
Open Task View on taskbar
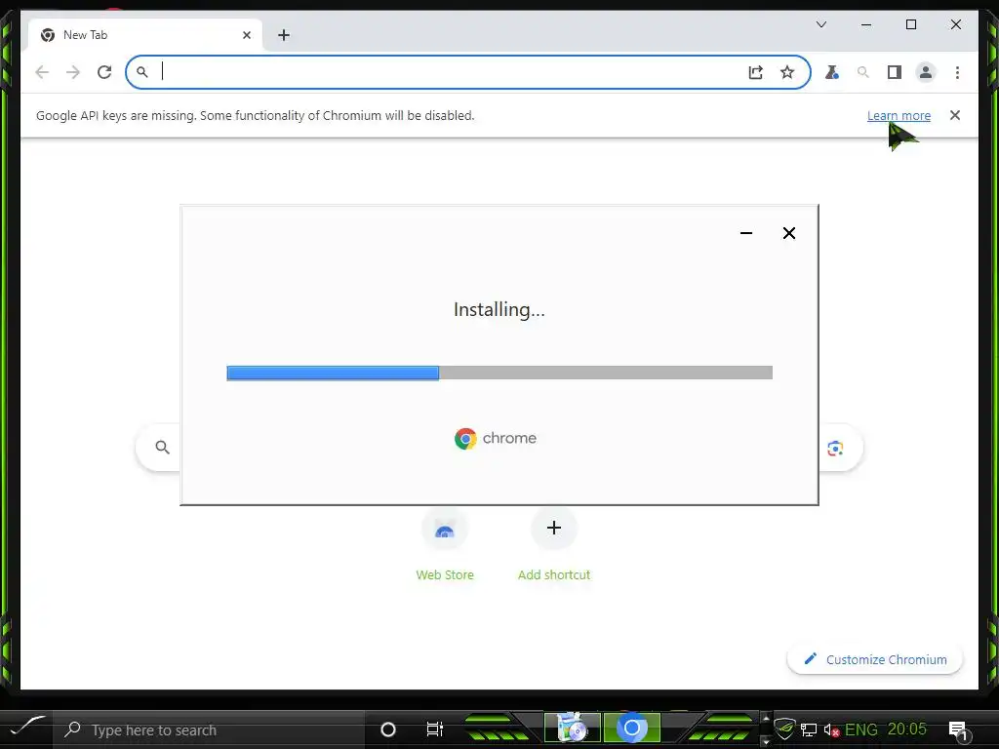point(434,729)
